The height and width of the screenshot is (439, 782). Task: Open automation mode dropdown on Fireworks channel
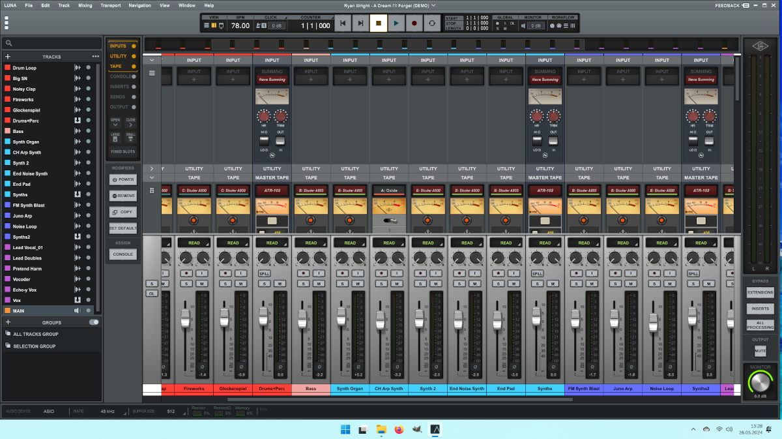pyautogui.click(x=194, y=243)
